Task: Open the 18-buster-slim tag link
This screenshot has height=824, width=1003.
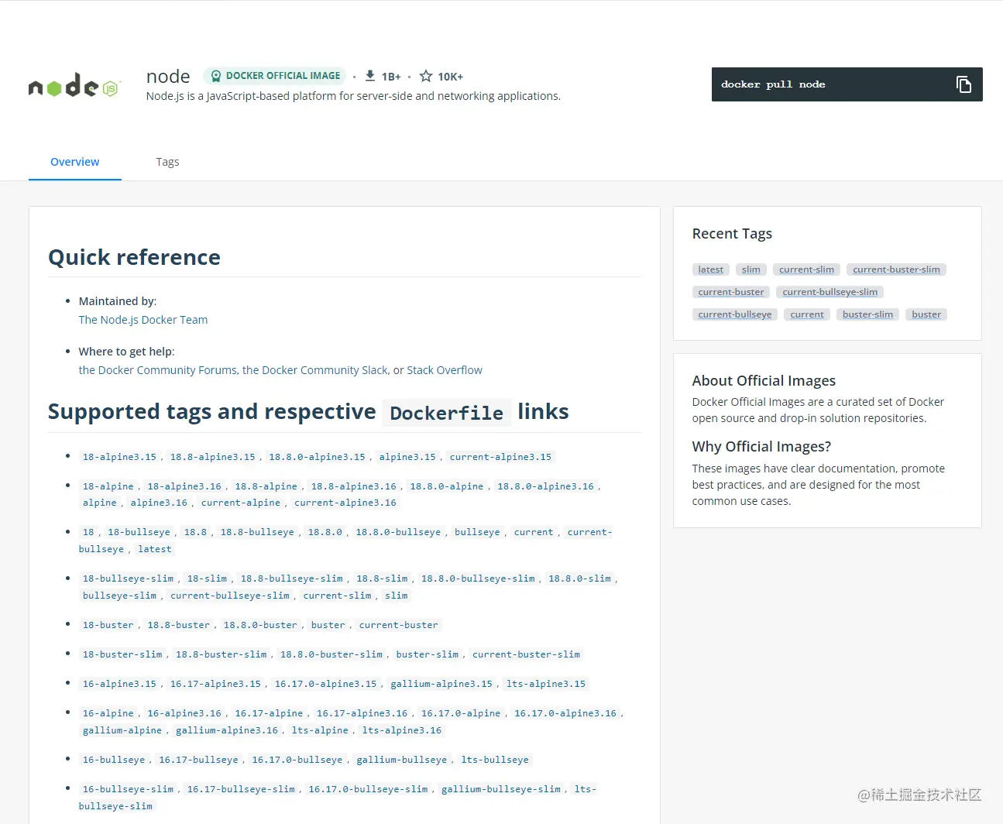Action: [x=122, y=654]
